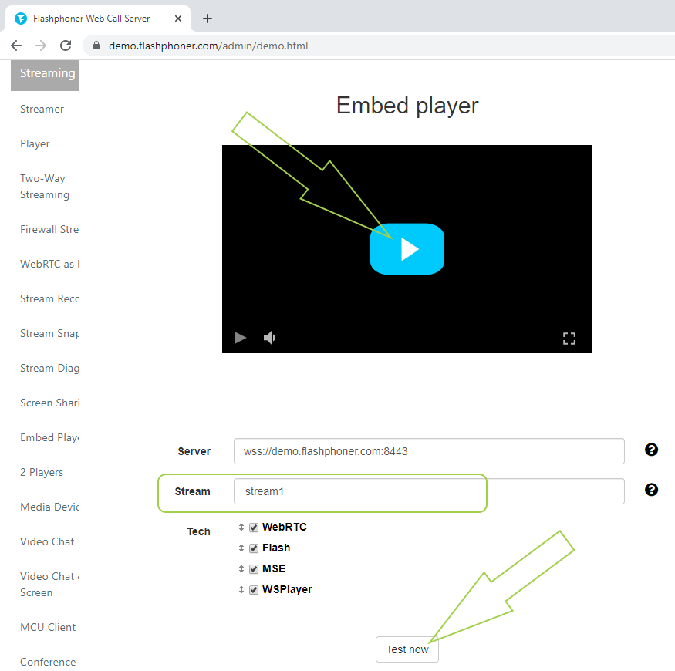Open the Video Chat sidebar item
The image size is (675, 671).
47,541
